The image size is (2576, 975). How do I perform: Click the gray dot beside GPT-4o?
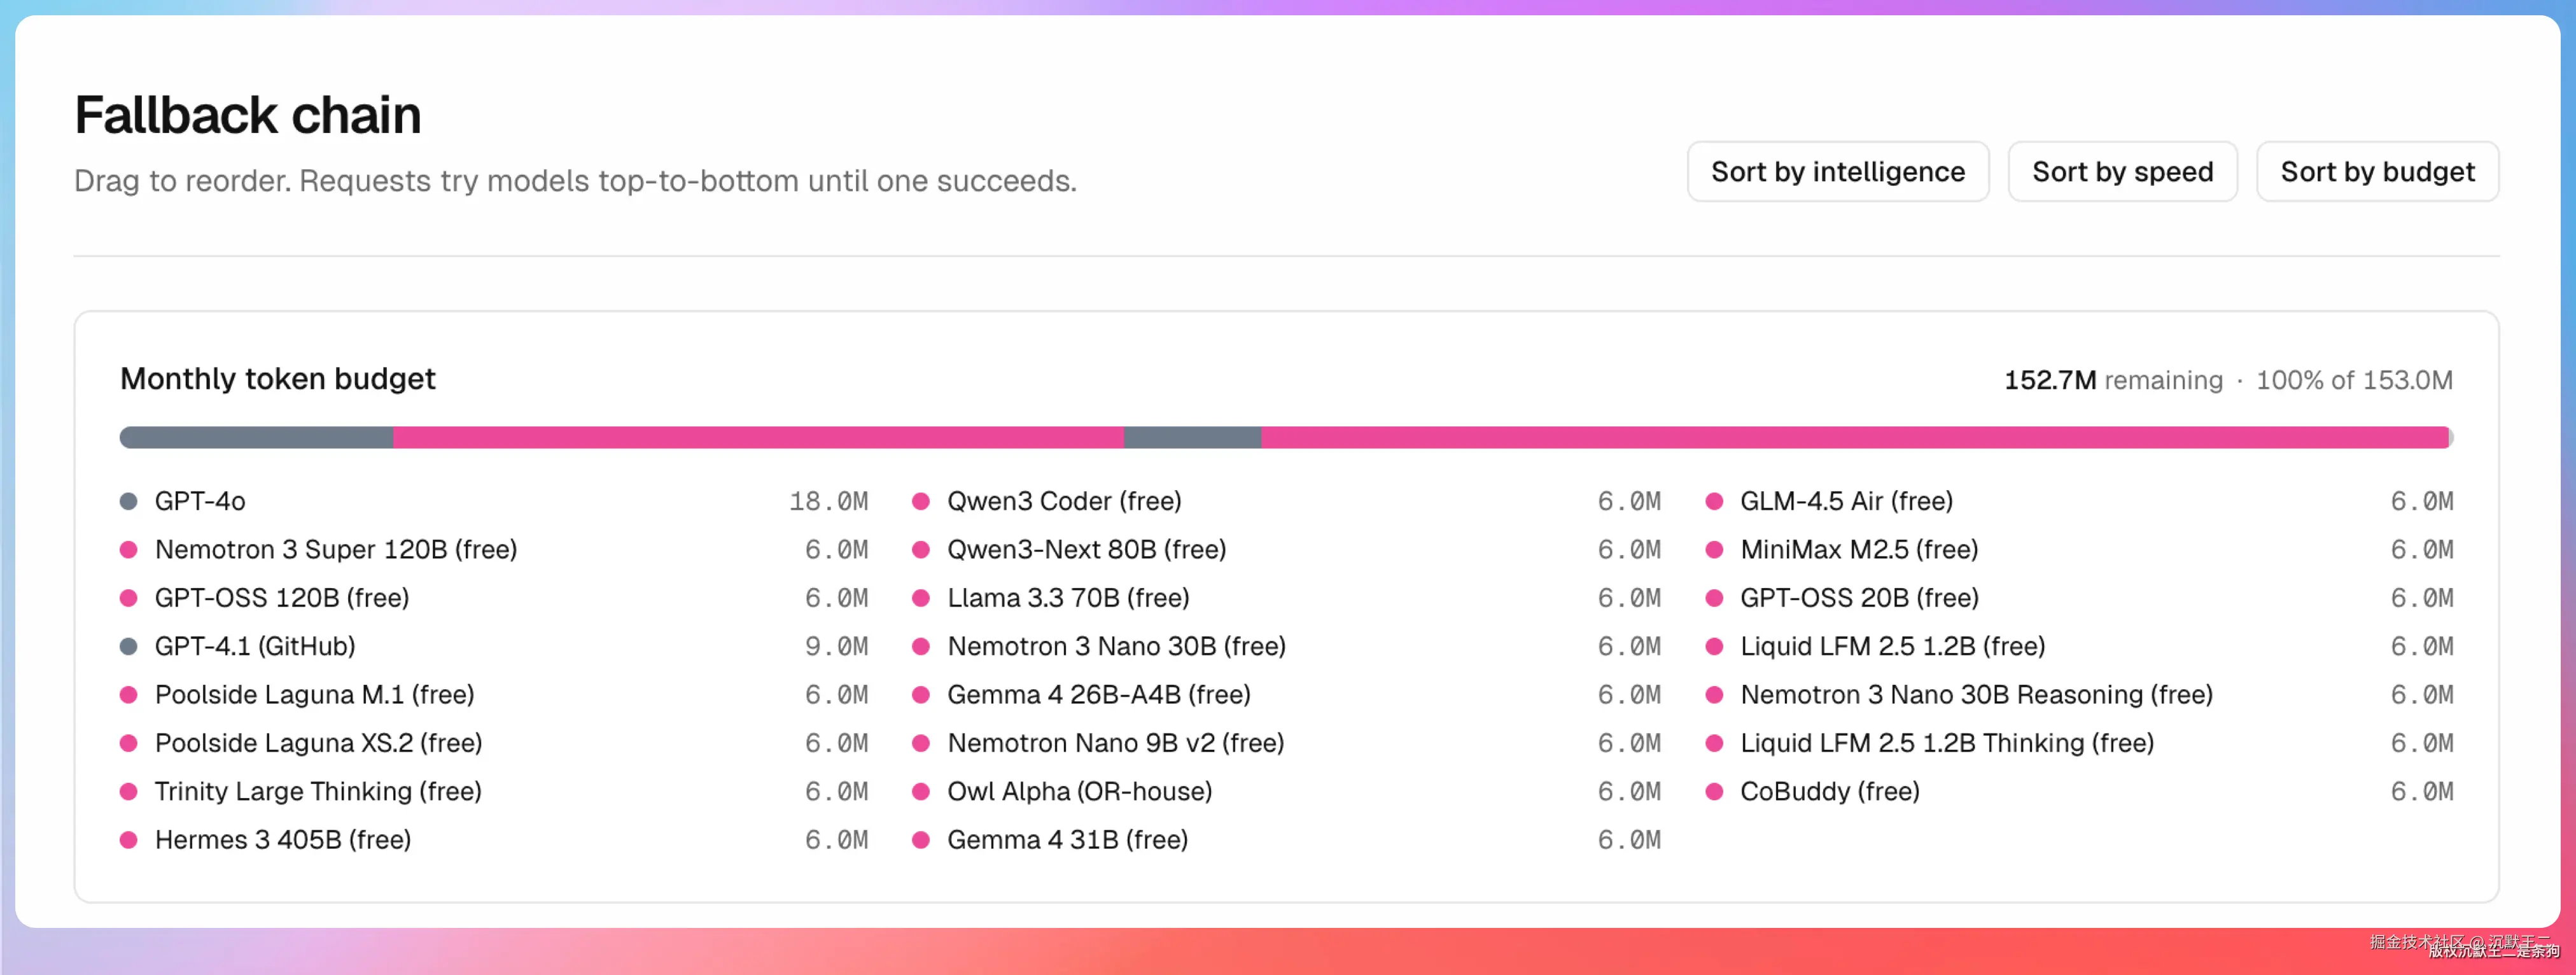coord(129,501)
